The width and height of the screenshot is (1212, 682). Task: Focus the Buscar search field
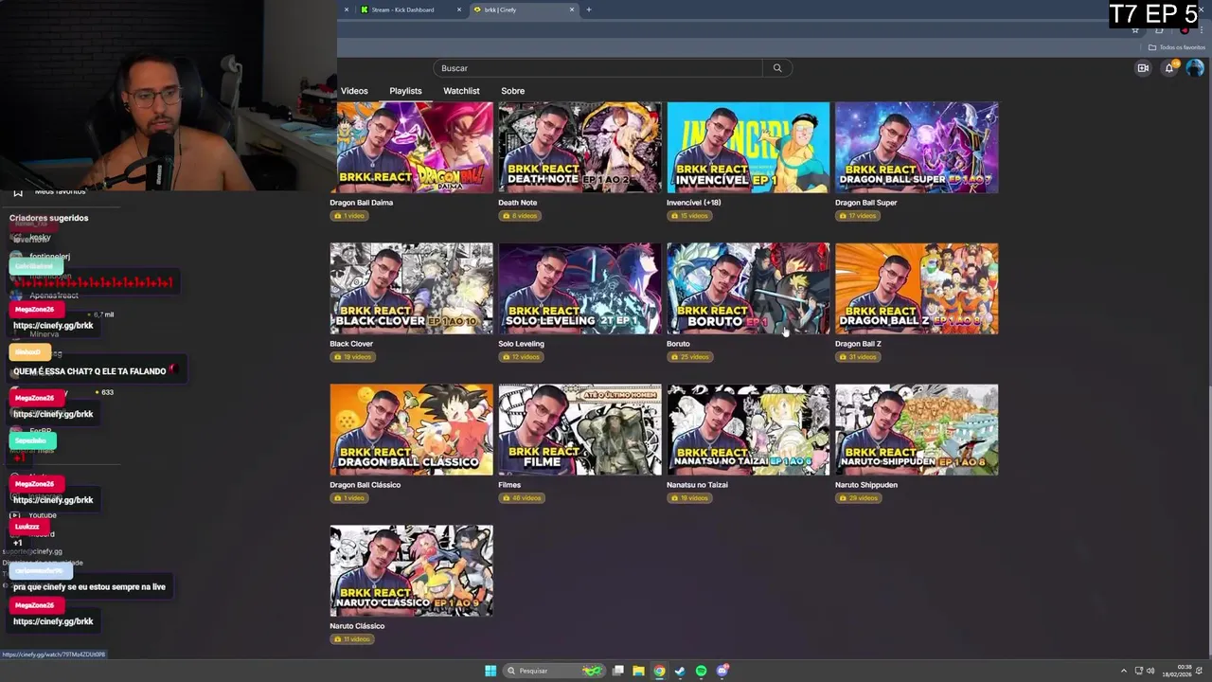(598, 68)
